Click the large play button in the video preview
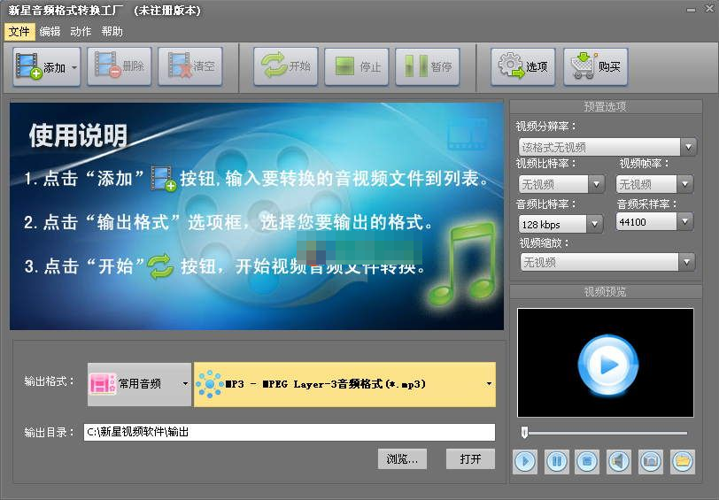 (607, 363)
